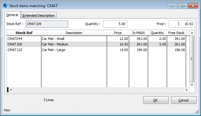The width and height of the screenshot is (201, 116).
Task: Confirm selection with the OK button
Action: tap(156, 100)
